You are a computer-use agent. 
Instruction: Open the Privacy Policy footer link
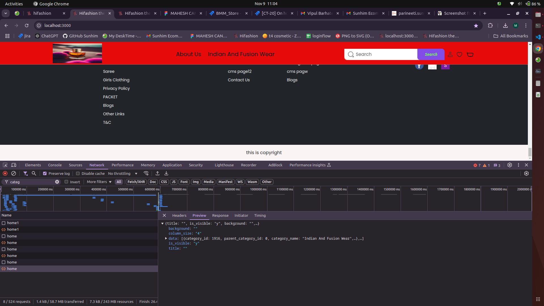(116, 88)
